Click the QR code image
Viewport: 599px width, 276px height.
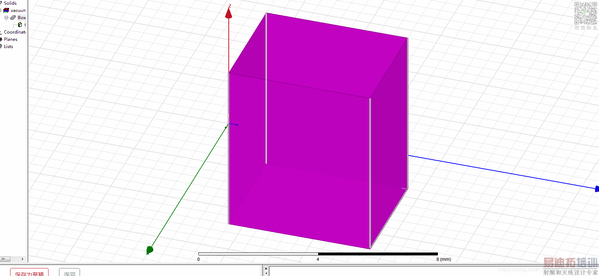(x=586, y=13)
